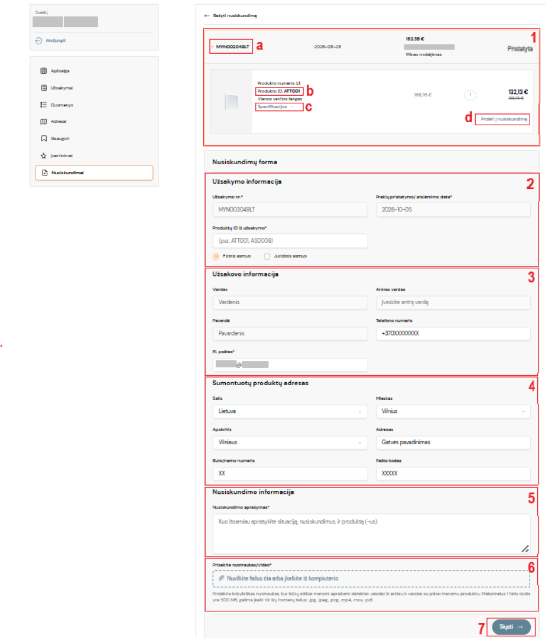
Task: Collapse order MYN002049LT with its chevron
Action: point(212,47)
